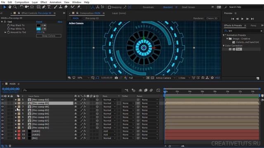The width and height of the screenshot is (264, 148).
Task: Open viewer magnification 50% dropdown
Action: (x=83, y=78)
